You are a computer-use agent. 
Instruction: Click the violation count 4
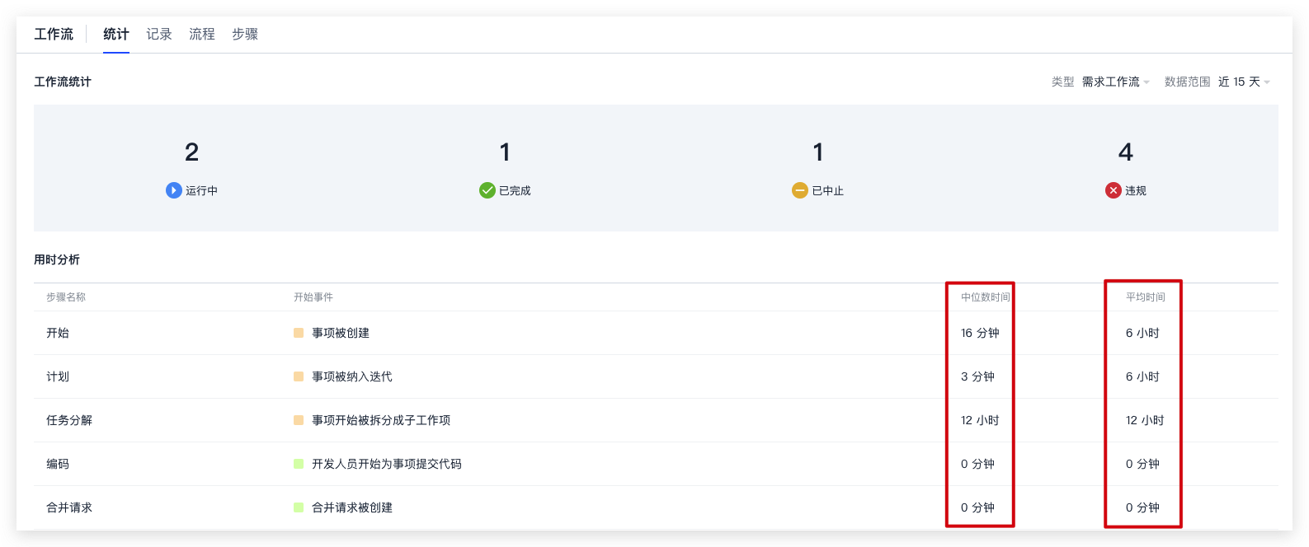click(x=1126, y=152)
